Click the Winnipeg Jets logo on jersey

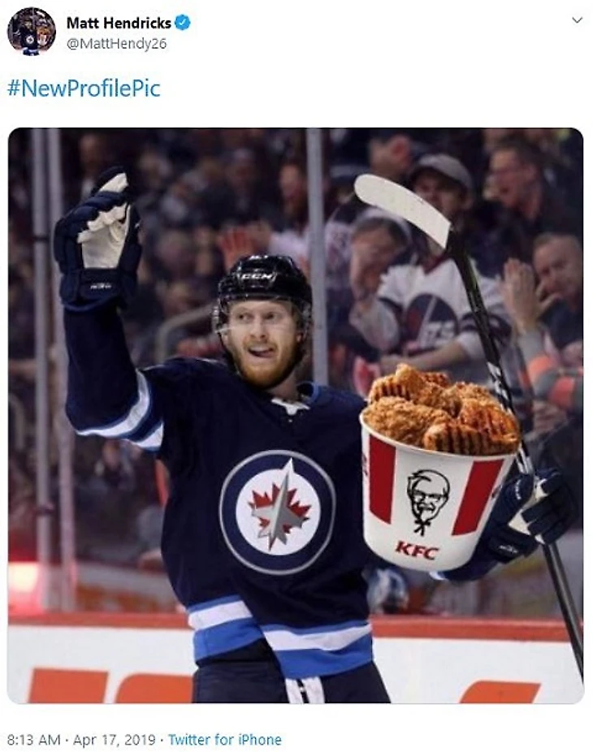277,512
